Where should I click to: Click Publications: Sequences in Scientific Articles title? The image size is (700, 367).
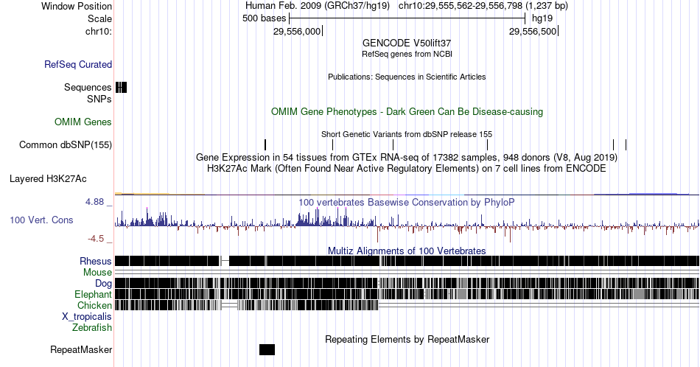coord(407,77)
